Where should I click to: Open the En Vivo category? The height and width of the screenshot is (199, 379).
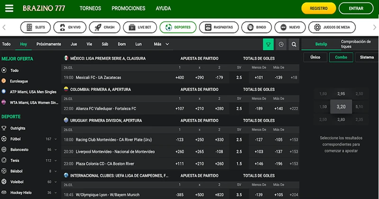pyautogui.click(x=70, y=27)
